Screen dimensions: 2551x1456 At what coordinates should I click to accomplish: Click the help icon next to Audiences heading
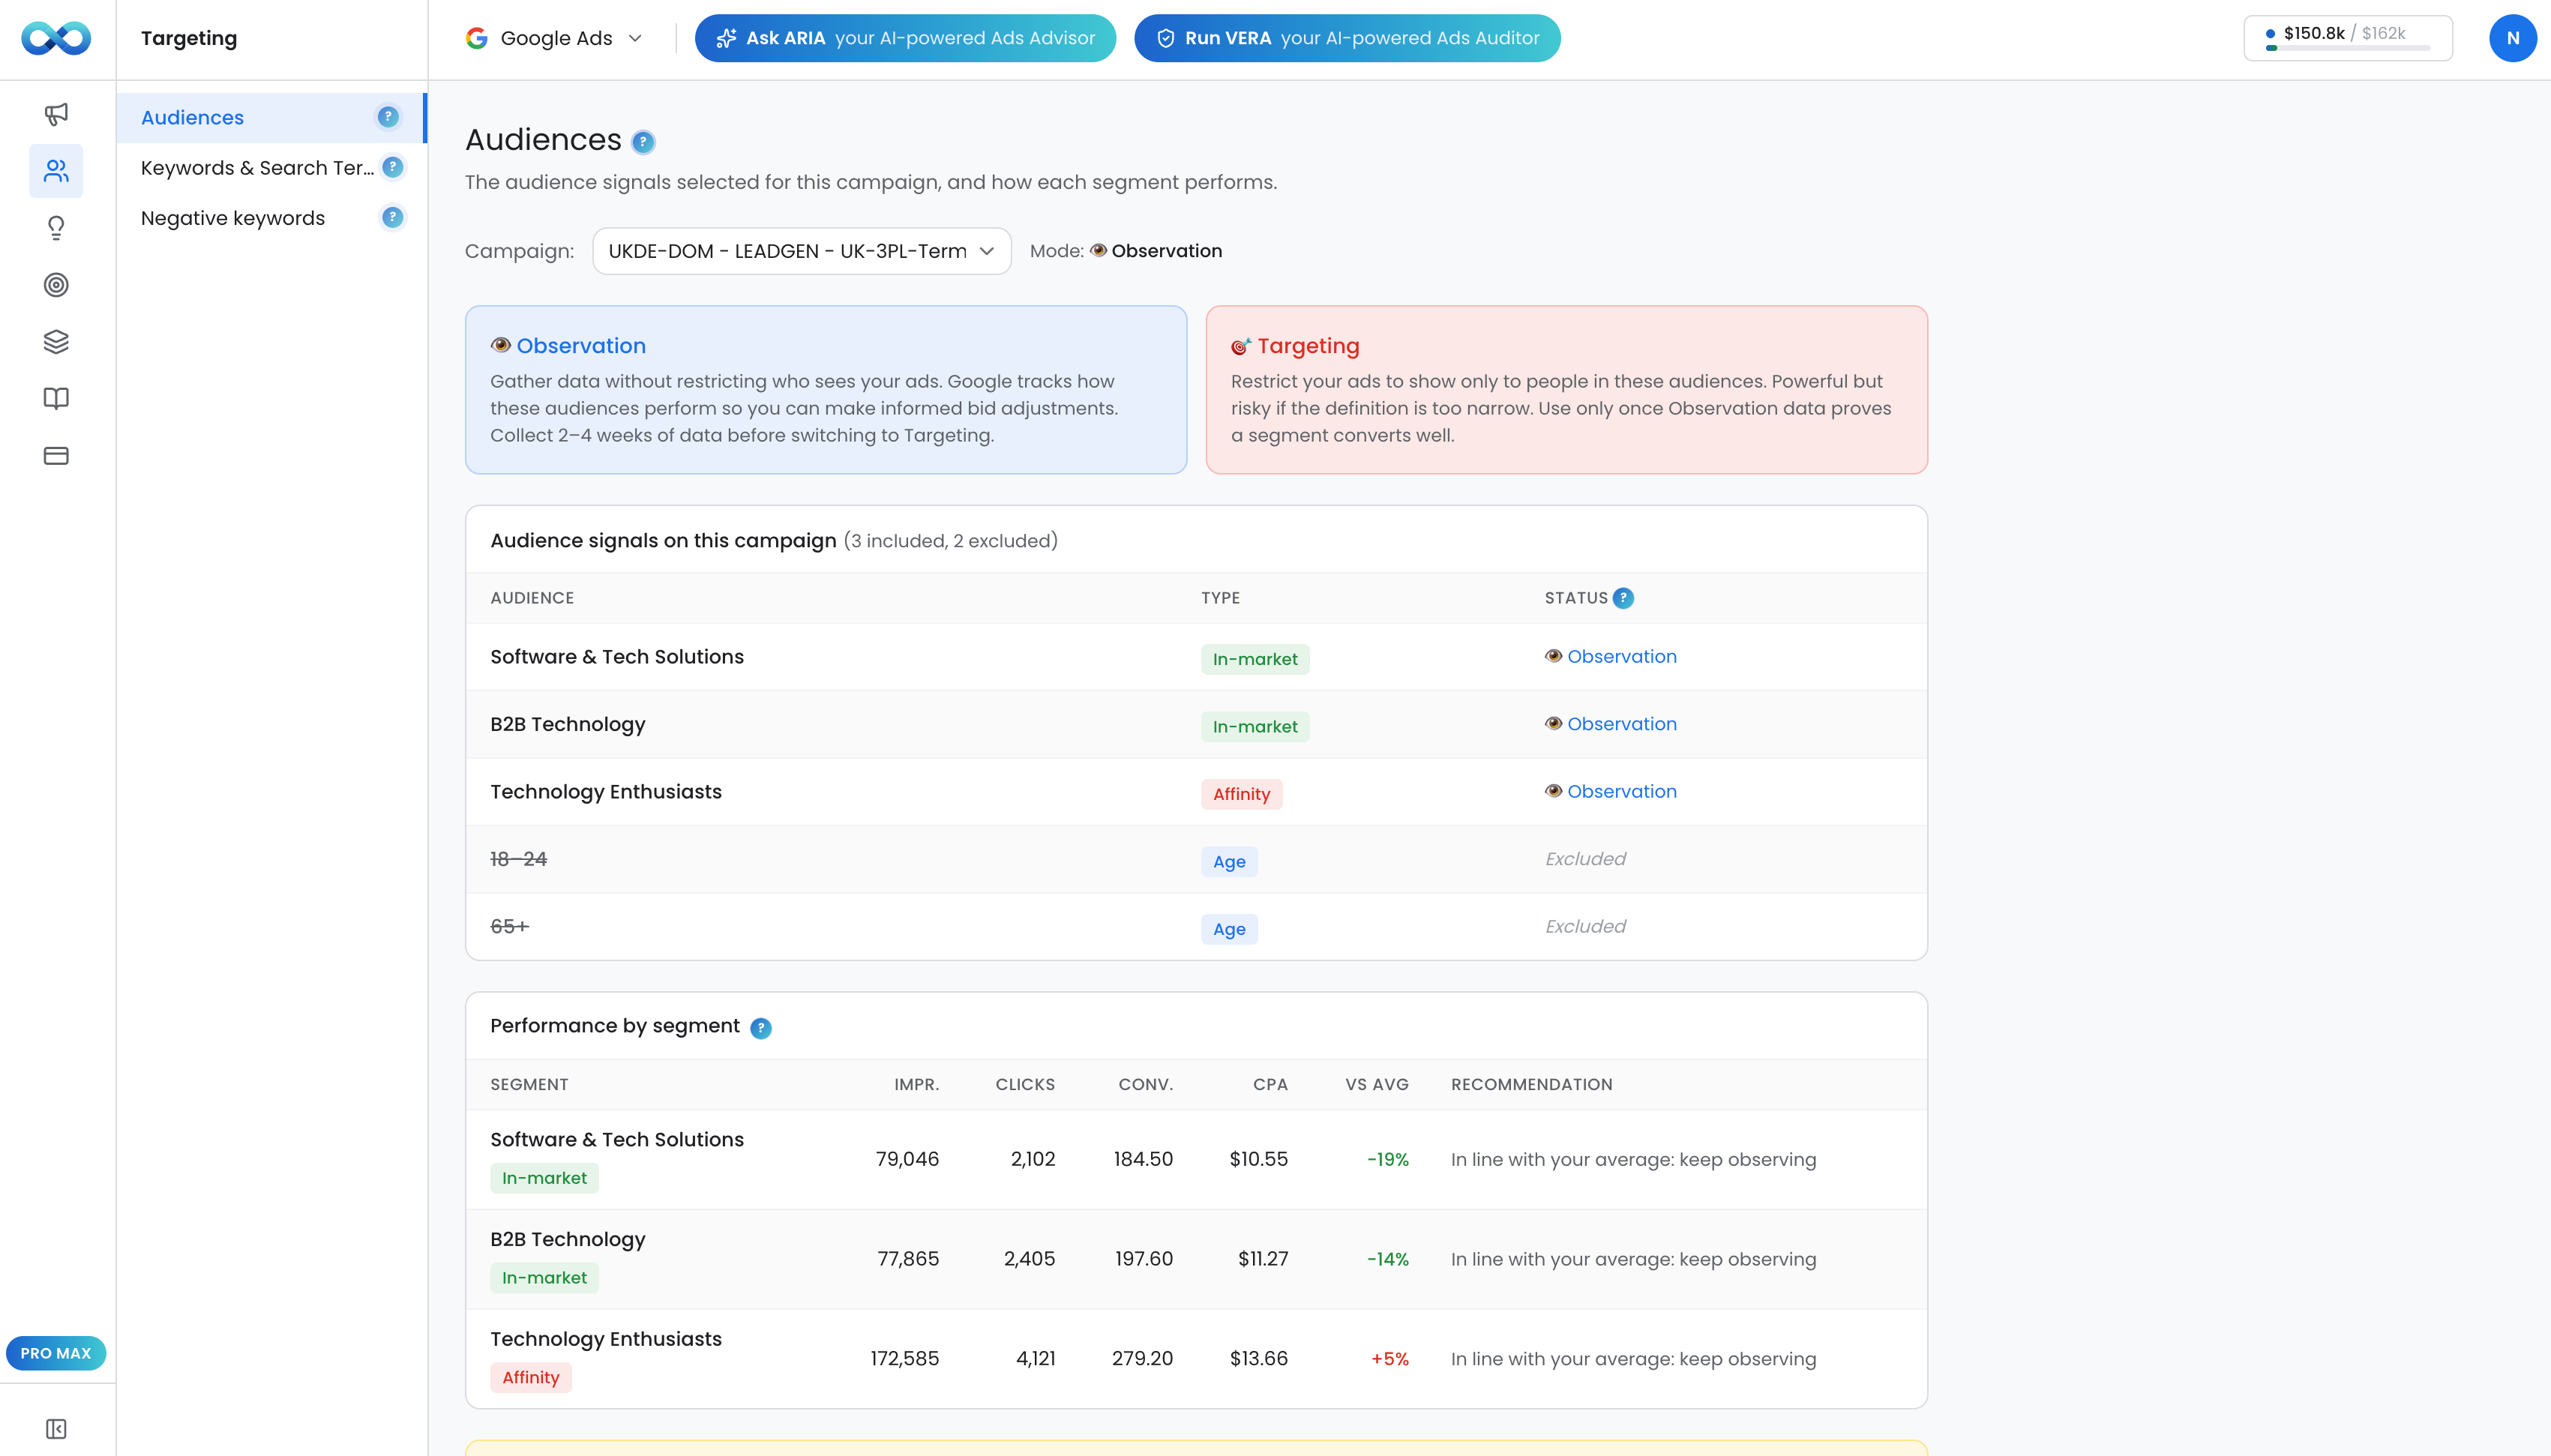[643, 142]
